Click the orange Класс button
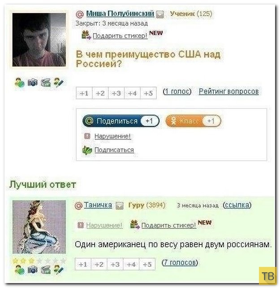The width and height of the screenshot is (280, 288). [193, 121]
